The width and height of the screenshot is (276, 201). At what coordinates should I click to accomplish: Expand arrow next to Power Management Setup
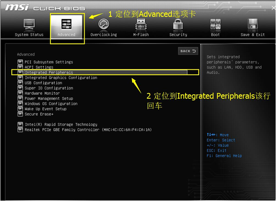(x=20, y=98)
